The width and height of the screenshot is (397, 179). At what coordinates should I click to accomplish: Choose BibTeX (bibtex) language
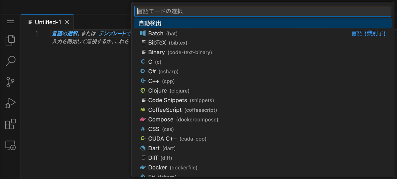263,43
